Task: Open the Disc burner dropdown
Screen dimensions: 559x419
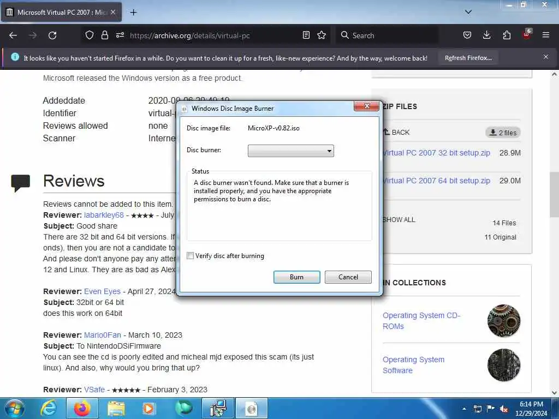Action: tap(290, 151)
